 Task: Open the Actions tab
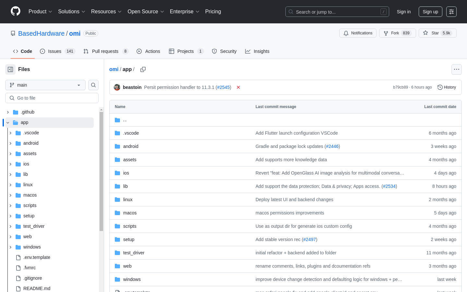click(149, 51)
